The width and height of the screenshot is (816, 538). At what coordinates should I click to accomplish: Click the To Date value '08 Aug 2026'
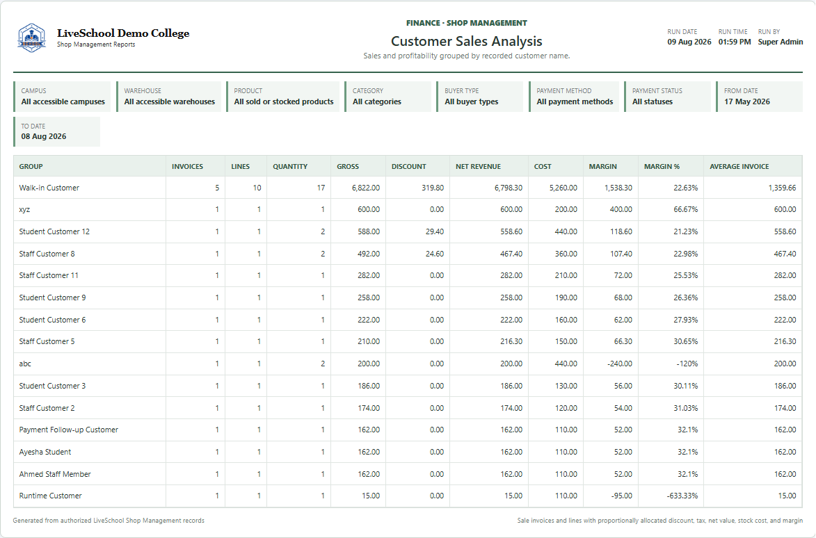tap(44, 137)
